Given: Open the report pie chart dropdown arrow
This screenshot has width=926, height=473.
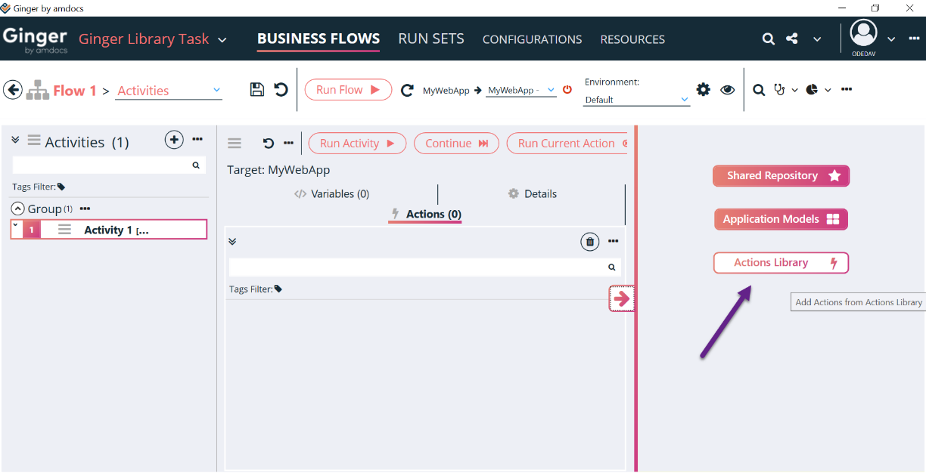Looking at the screenshot, I should coord(828,90).
